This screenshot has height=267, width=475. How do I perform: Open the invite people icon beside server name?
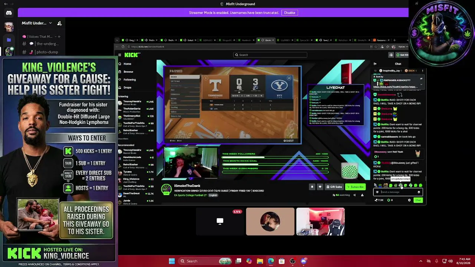pyautogui.click(x=59, y=23)
